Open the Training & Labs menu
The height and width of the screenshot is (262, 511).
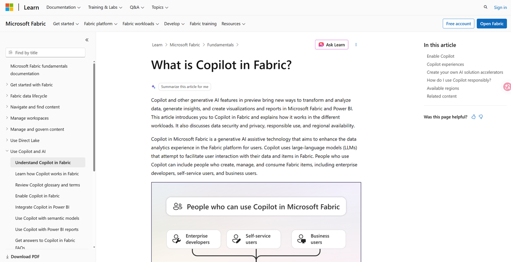point(105,7)
